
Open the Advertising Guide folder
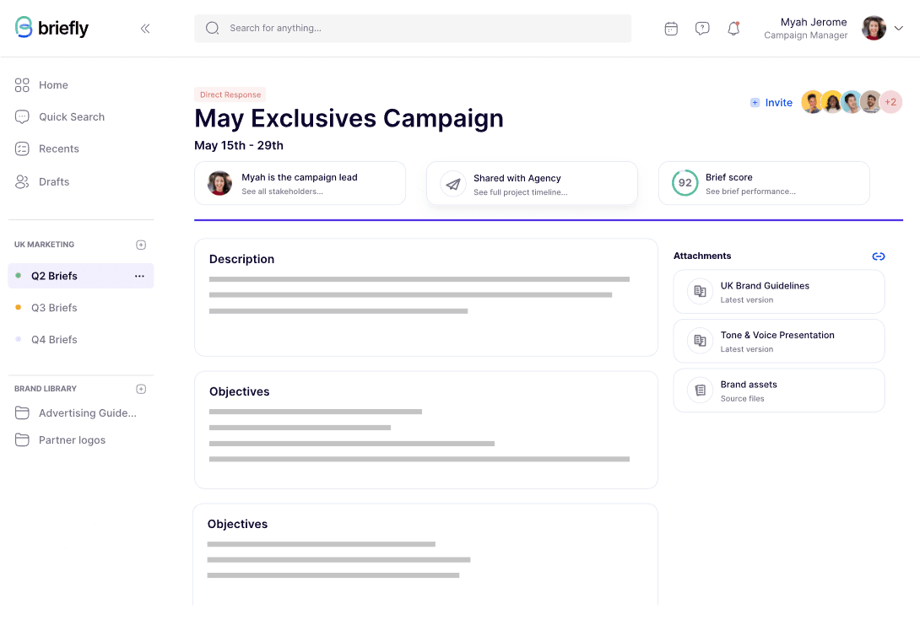(x=87, y=413)
